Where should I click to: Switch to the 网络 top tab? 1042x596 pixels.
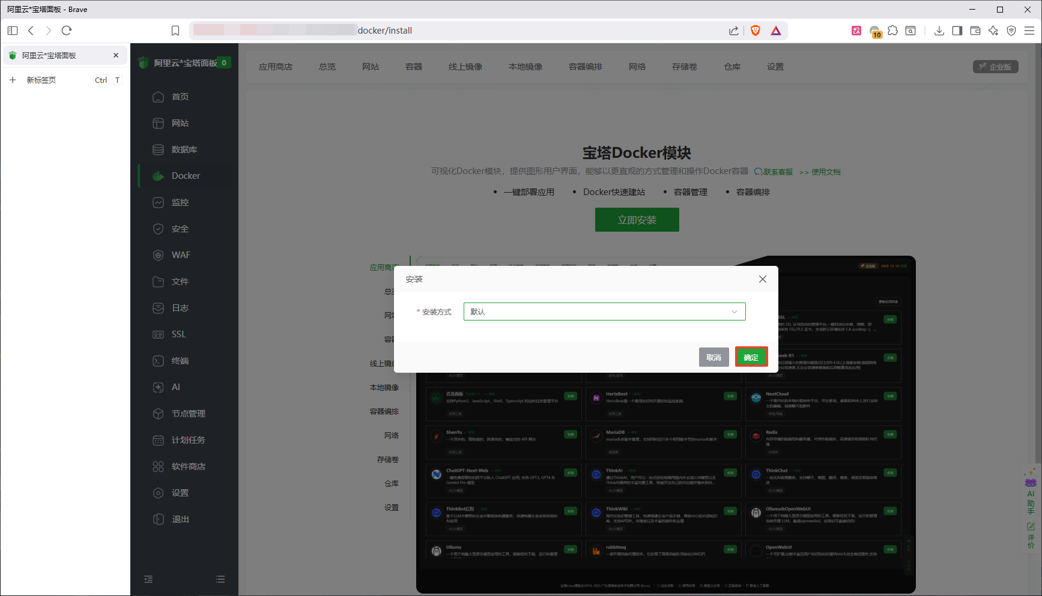tap(637, 67)
